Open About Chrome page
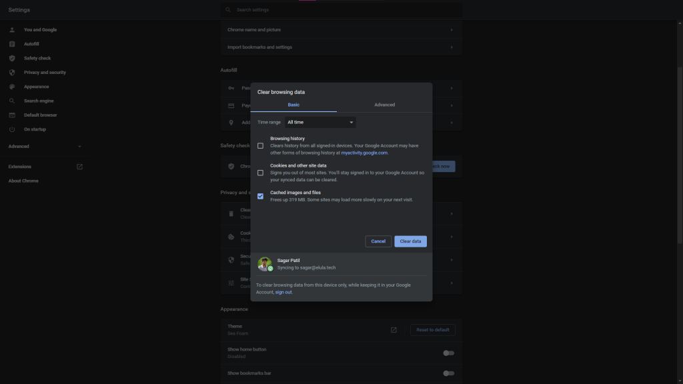 (x=23, y=181)
